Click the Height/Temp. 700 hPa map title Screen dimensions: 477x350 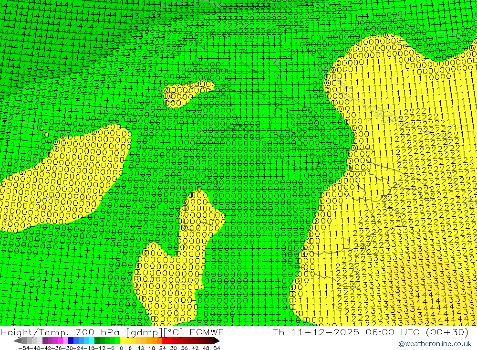pos(61,332)
